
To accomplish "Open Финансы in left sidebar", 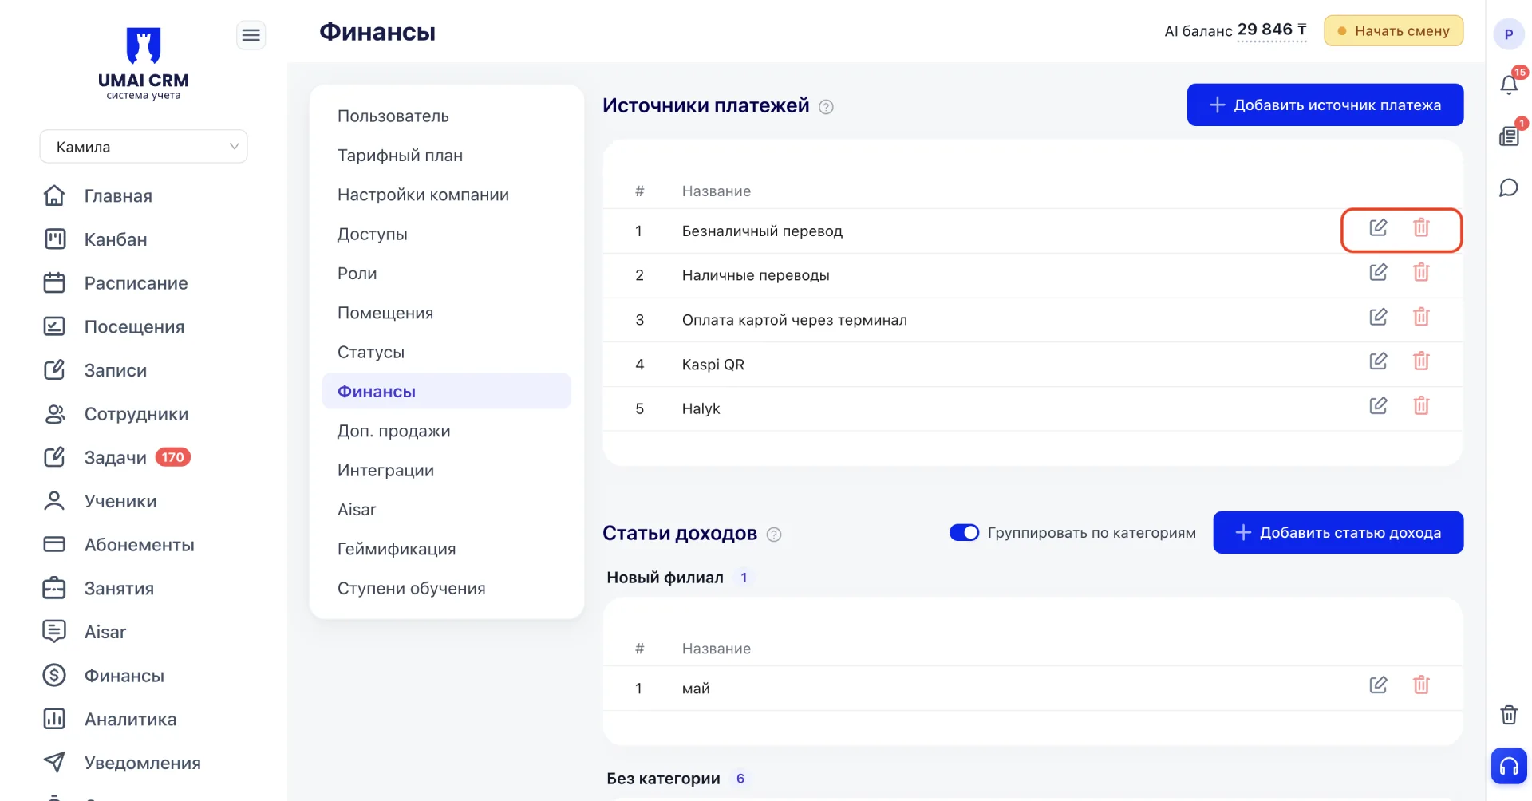I will tap(124, 676).
